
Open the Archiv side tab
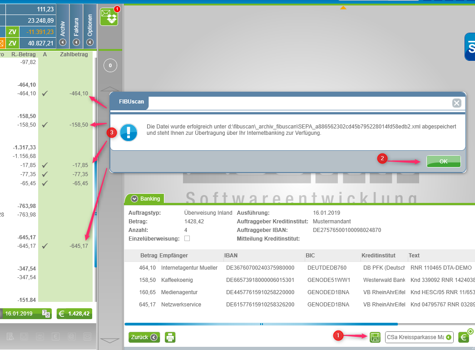click(63, 42)
